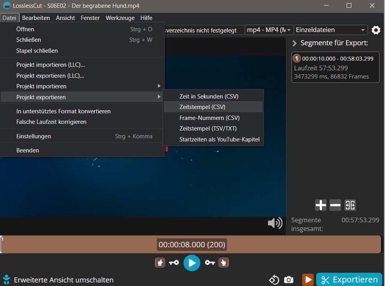Viewport: 385px width, 286px height.
Task: Export Zeitstempel (TSV/TXT)
Action: tap(213, 128)
